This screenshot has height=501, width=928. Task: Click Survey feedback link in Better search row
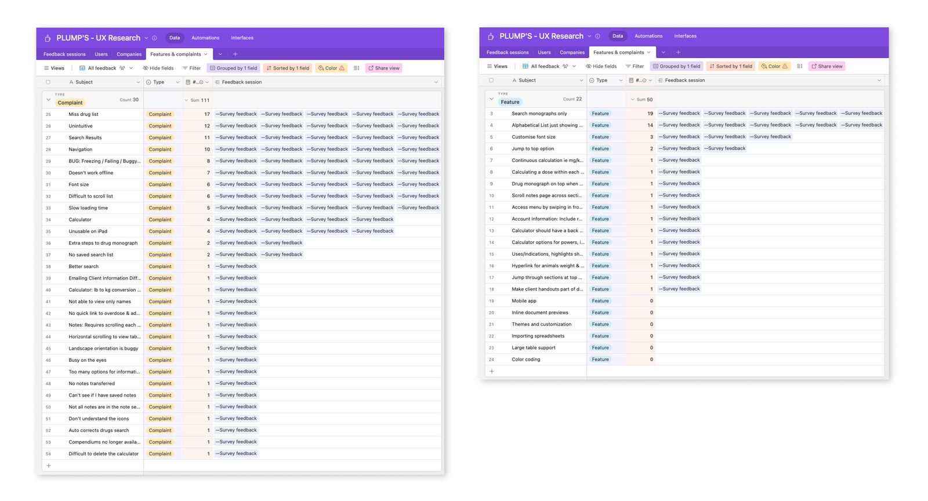click(236, 266)
